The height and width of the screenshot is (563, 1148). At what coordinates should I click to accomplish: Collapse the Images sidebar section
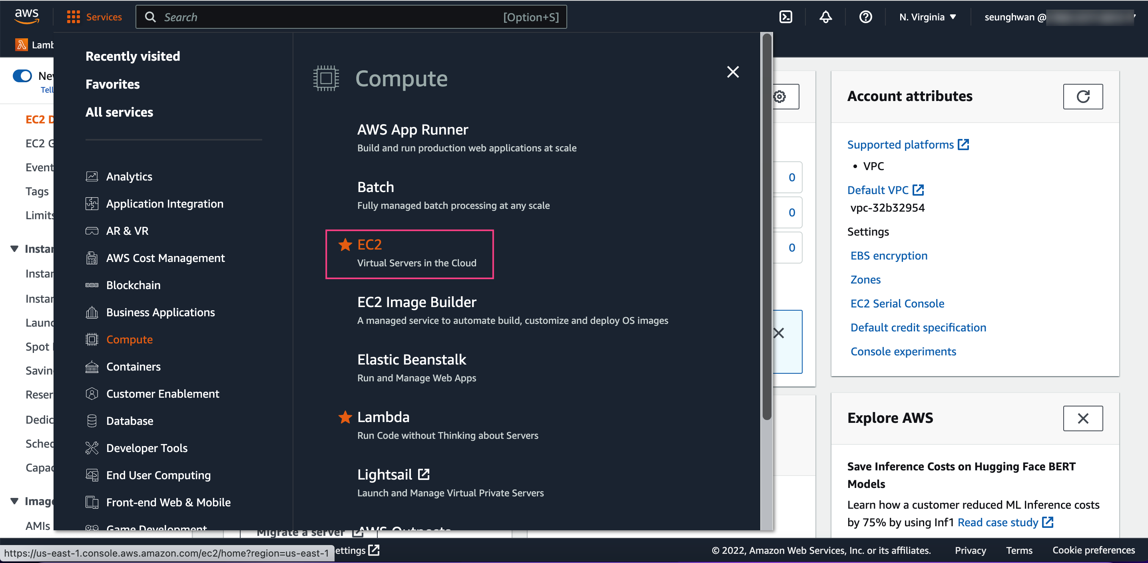point(14,501)
